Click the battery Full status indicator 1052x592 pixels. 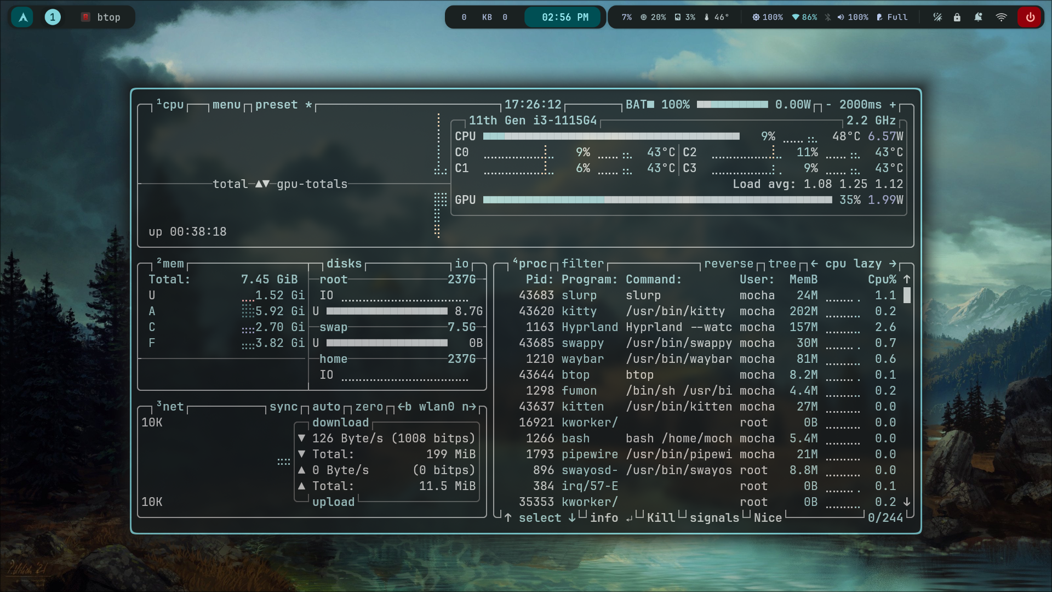click(x=892, y=17)
